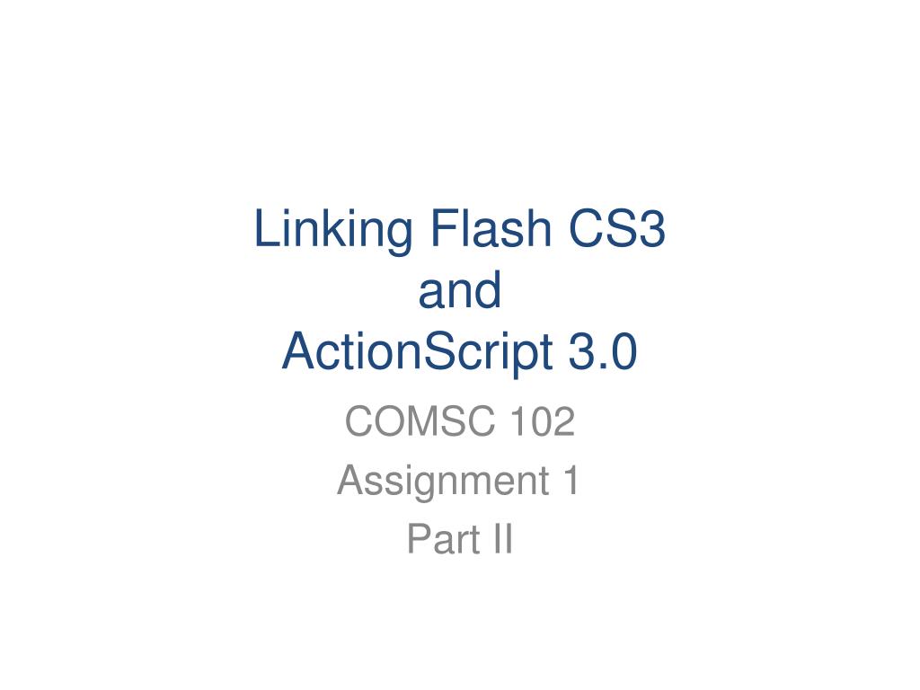
Task: Click the capital "L" of Linking
Action: 266,227
